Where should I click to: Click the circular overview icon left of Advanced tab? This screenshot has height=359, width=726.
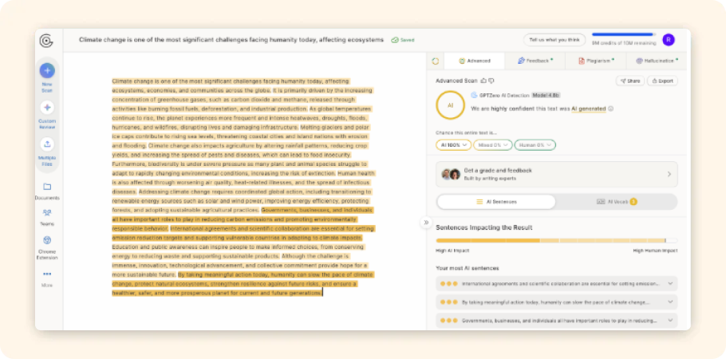coord(436,61)
